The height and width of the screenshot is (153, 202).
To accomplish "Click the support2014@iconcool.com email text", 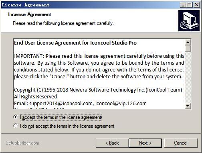I will pyautogui.click(x=61, y=104).
